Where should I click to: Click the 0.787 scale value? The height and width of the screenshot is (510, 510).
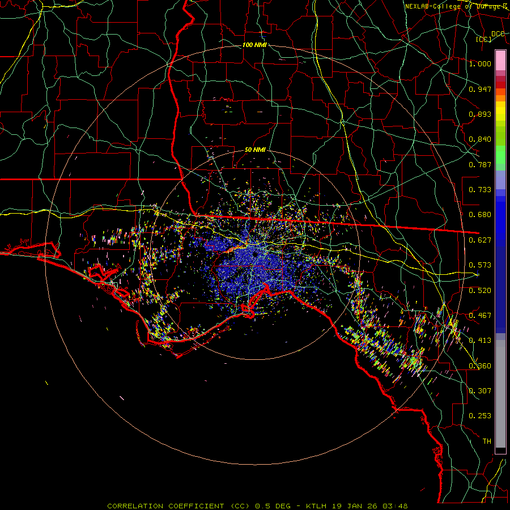click(x=480, y=164)
